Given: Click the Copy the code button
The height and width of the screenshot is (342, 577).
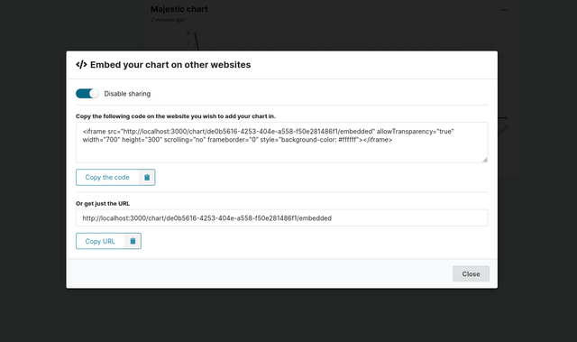Looking at the screenshot, I should (115, 178).
